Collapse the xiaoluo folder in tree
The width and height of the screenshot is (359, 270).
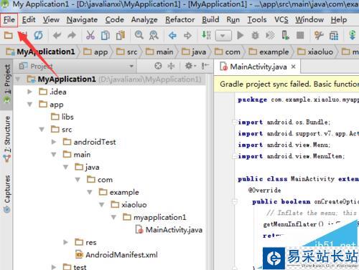tap(101, 205)
